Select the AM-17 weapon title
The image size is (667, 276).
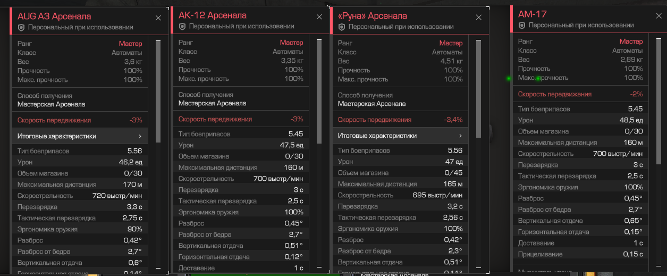pos(533,14)
